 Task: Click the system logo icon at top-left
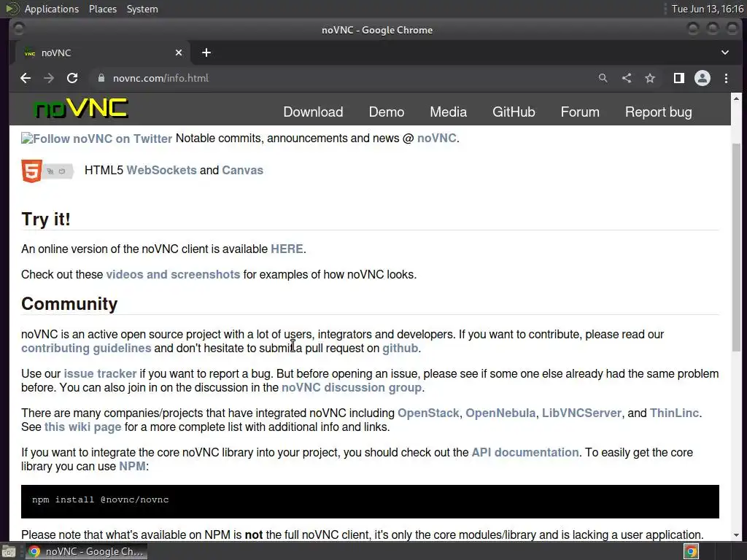12,9
